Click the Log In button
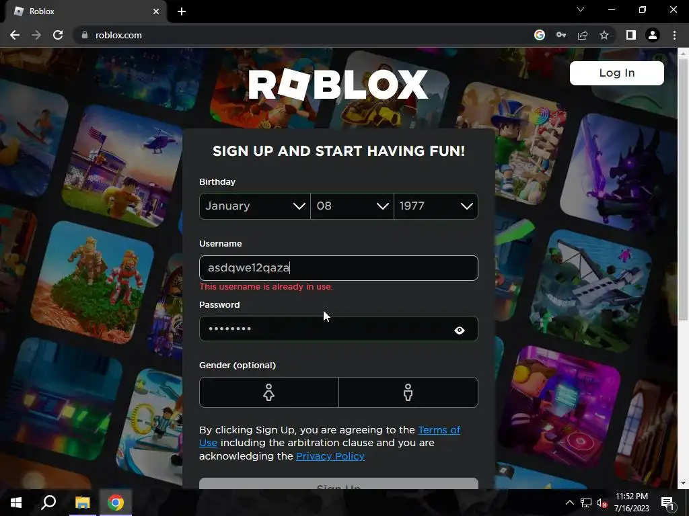The image size is (689, 516). [x=617, y=73]
